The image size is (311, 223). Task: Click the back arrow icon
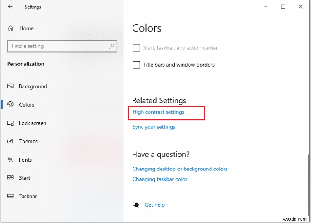click(x=10, y=7)
